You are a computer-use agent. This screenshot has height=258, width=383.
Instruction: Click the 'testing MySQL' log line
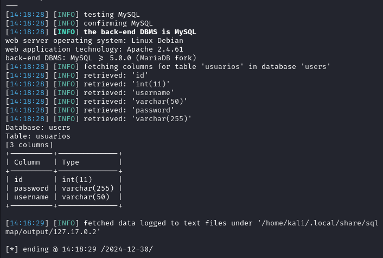tap(73, 15)
